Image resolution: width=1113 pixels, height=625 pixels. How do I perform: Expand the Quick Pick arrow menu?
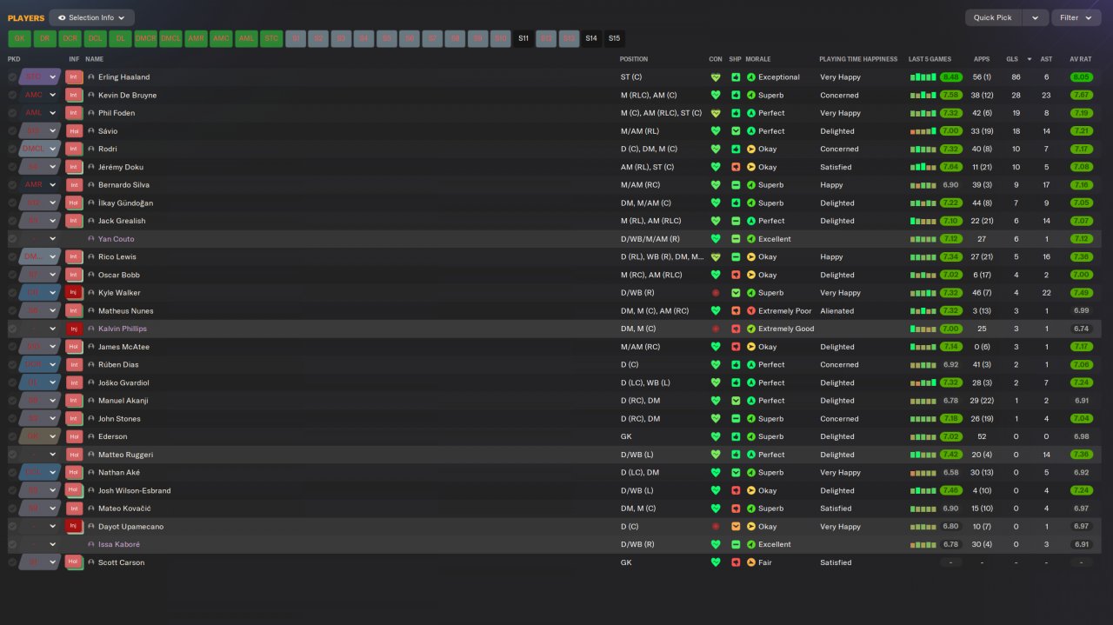[1035, 17]
